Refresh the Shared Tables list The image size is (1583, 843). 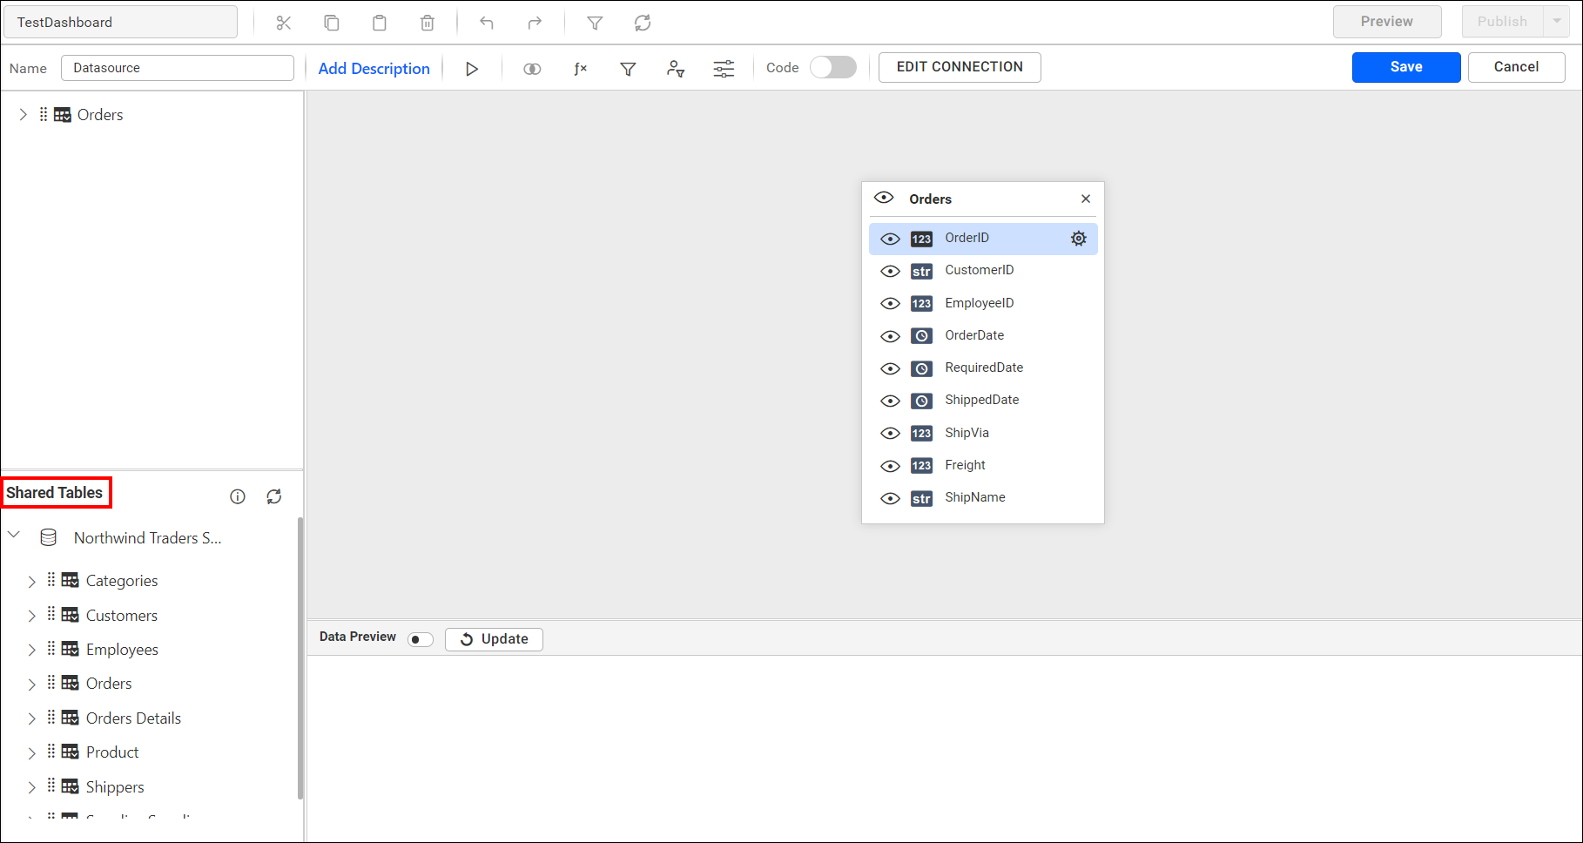(x=274, y=496)
